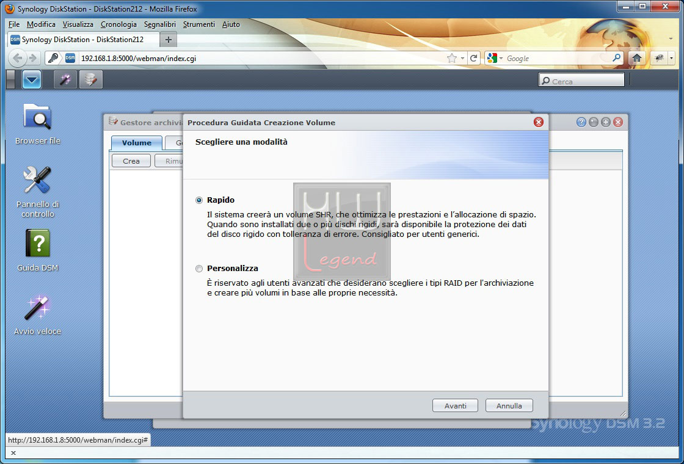Bookmark this page with the star icon
This screenshot has height=464, width=684.
(x=452, y=59)
